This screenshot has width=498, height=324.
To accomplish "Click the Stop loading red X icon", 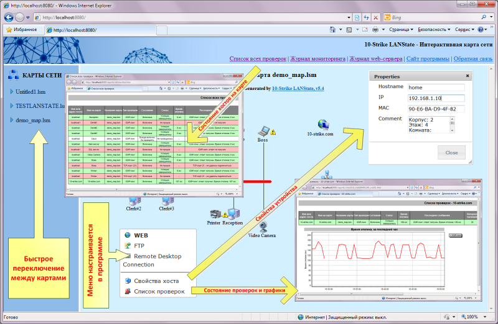I will click(x=376, y=17).
